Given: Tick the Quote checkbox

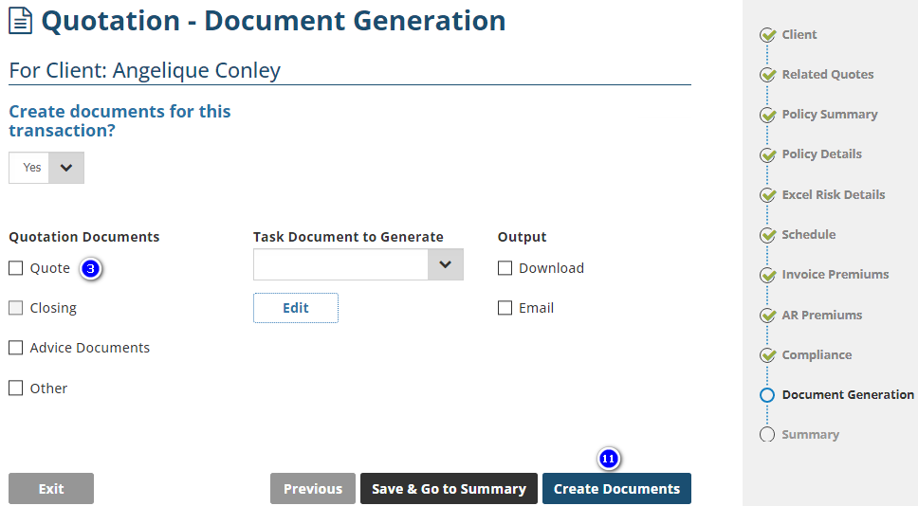Looking at the screenshot, I should (16, 268).
